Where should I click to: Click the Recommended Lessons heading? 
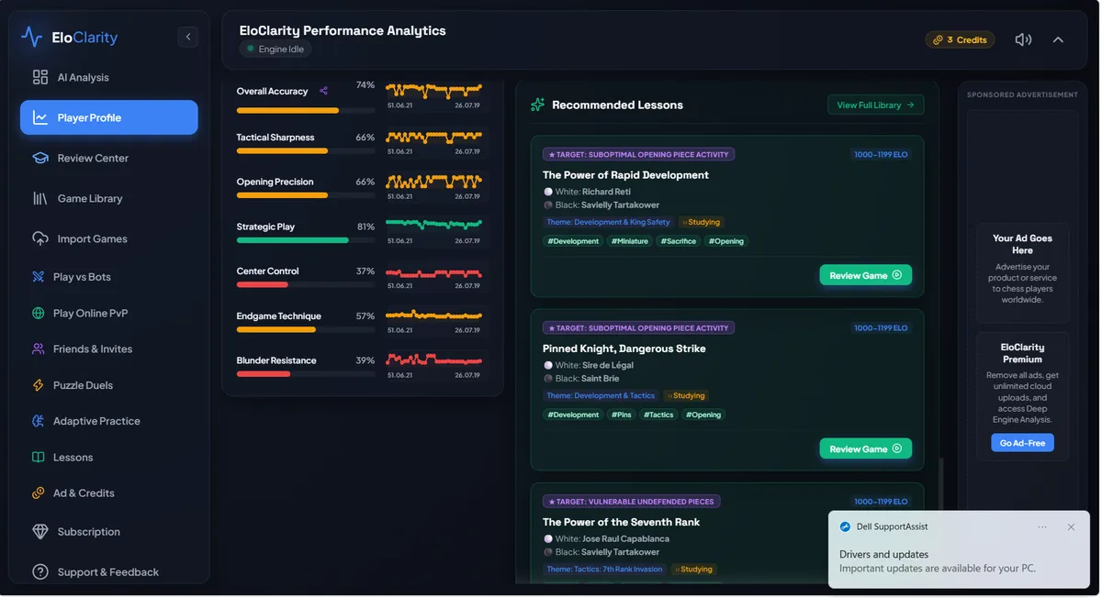click(617, 105)
